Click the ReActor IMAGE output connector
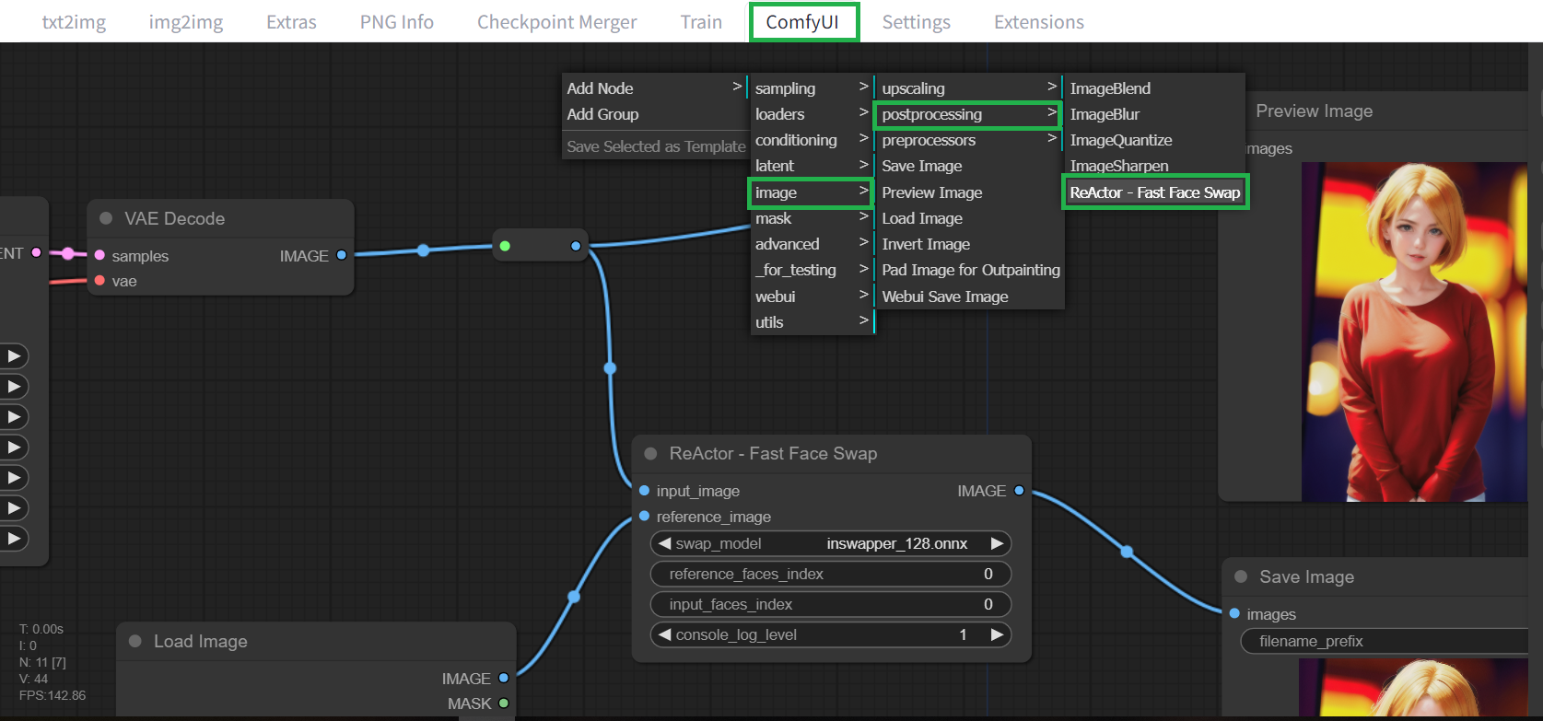The image size is (1543, 721). click(x=1019, y=491)
